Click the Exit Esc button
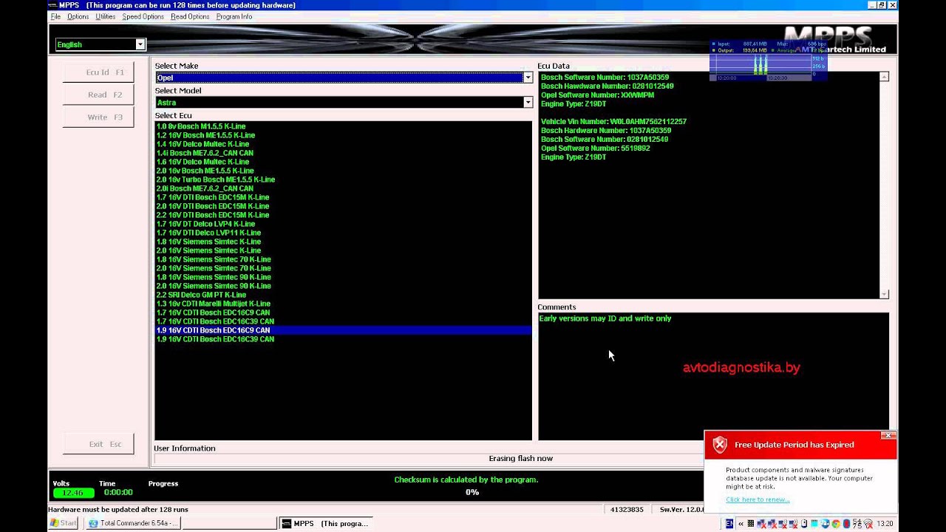This screenshot has height=532, width=946. (98, 444)
